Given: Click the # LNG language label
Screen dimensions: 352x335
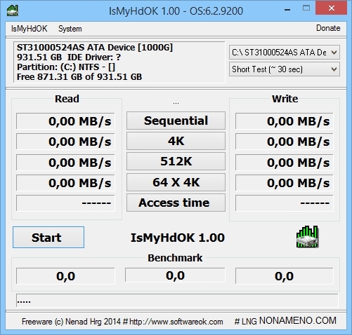Looking at the screenshot, I should tap(246, 322).
